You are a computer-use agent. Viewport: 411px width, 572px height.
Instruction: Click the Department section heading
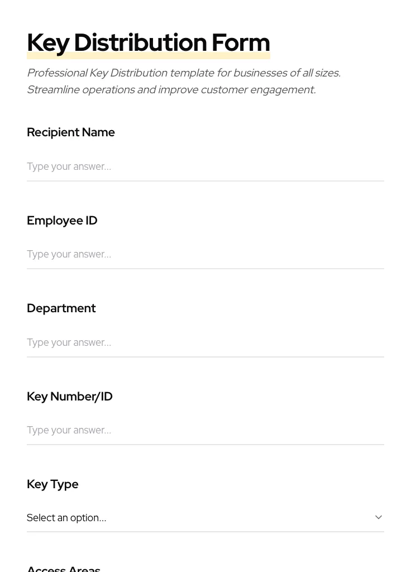click(61, 308)
